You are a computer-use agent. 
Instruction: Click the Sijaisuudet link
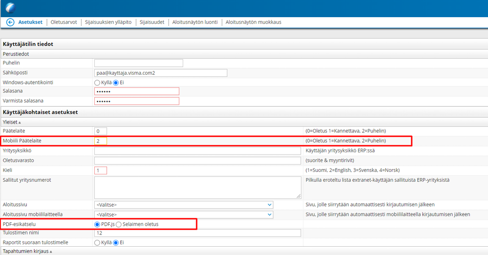152,22
